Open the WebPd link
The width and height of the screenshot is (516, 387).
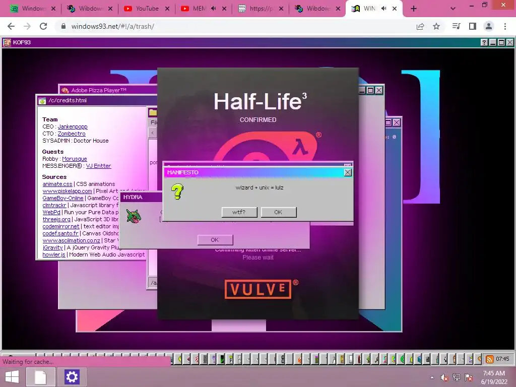[51, 212]
